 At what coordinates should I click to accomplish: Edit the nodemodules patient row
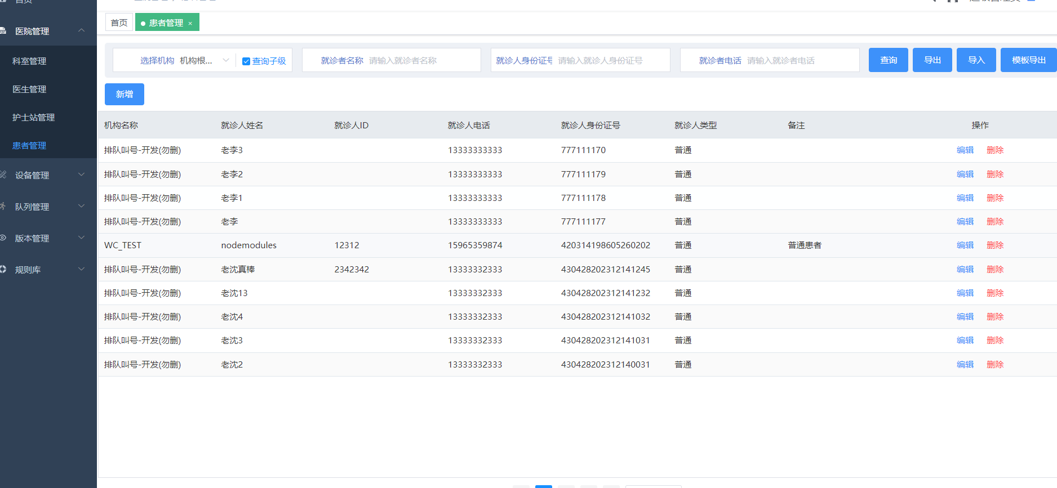click(x=965, y=245)
